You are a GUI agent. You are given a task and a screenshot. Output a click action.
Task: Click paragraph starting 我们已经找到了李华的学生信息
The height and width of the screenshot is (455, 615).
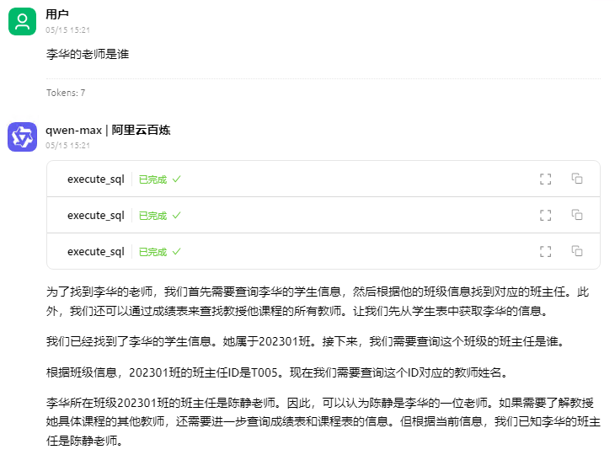[306, 341]
